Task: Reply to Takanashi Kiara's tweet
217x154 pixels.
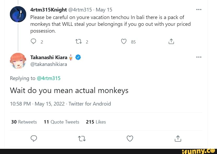Action: click(x=34, y=139)
